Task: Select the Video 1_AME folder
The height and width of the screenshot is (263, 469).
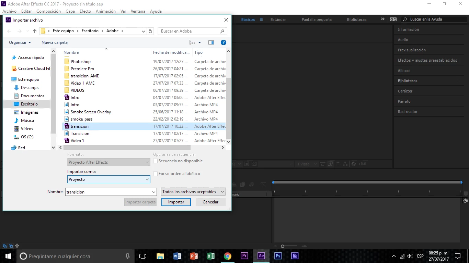Action: tap(82, 83)
